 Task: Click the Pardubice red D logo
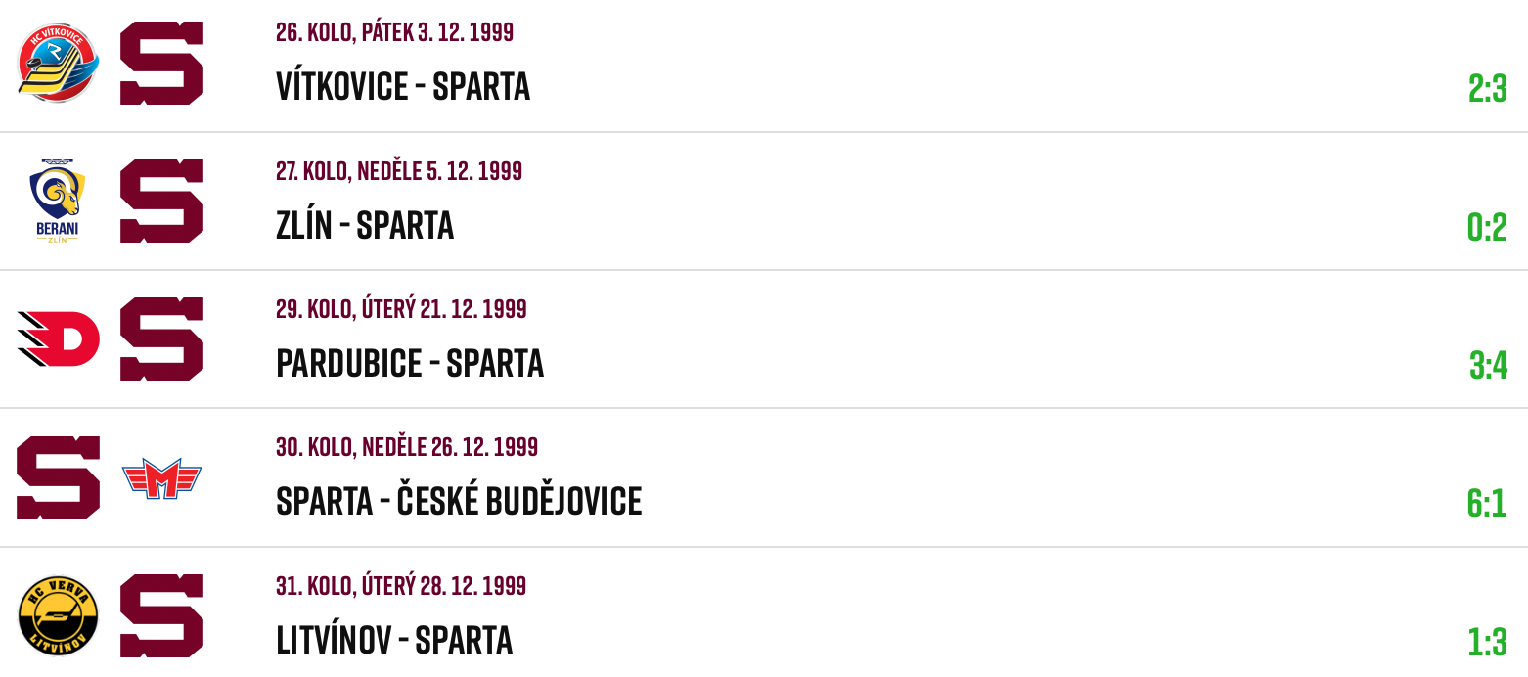coord(59,338)
